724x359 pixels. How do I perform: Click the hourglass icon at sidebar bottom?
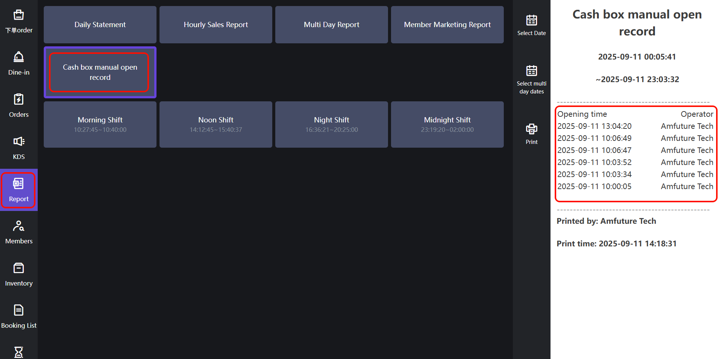click(x=18, y=352)
